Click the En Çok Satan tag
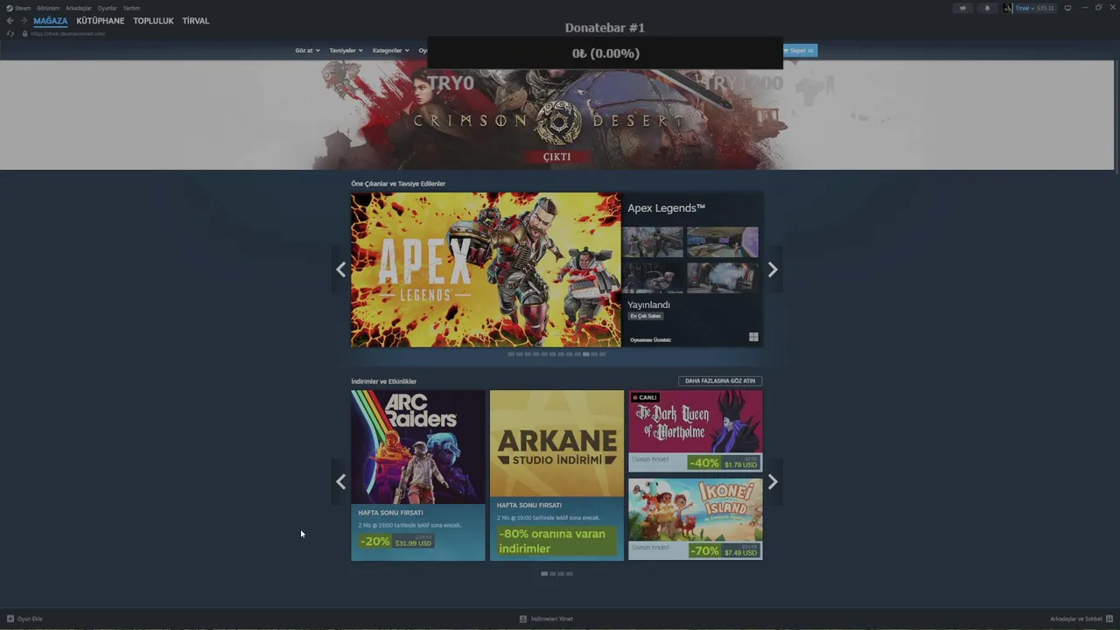 (646, 316)
